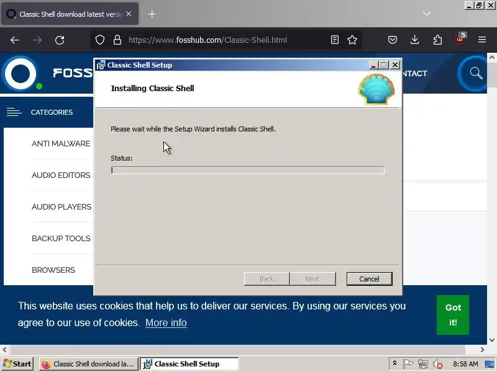The width and height of the screenshot is (497, 372).
Task: Click the 8:58 AM clock
Action: pos(465,364)
